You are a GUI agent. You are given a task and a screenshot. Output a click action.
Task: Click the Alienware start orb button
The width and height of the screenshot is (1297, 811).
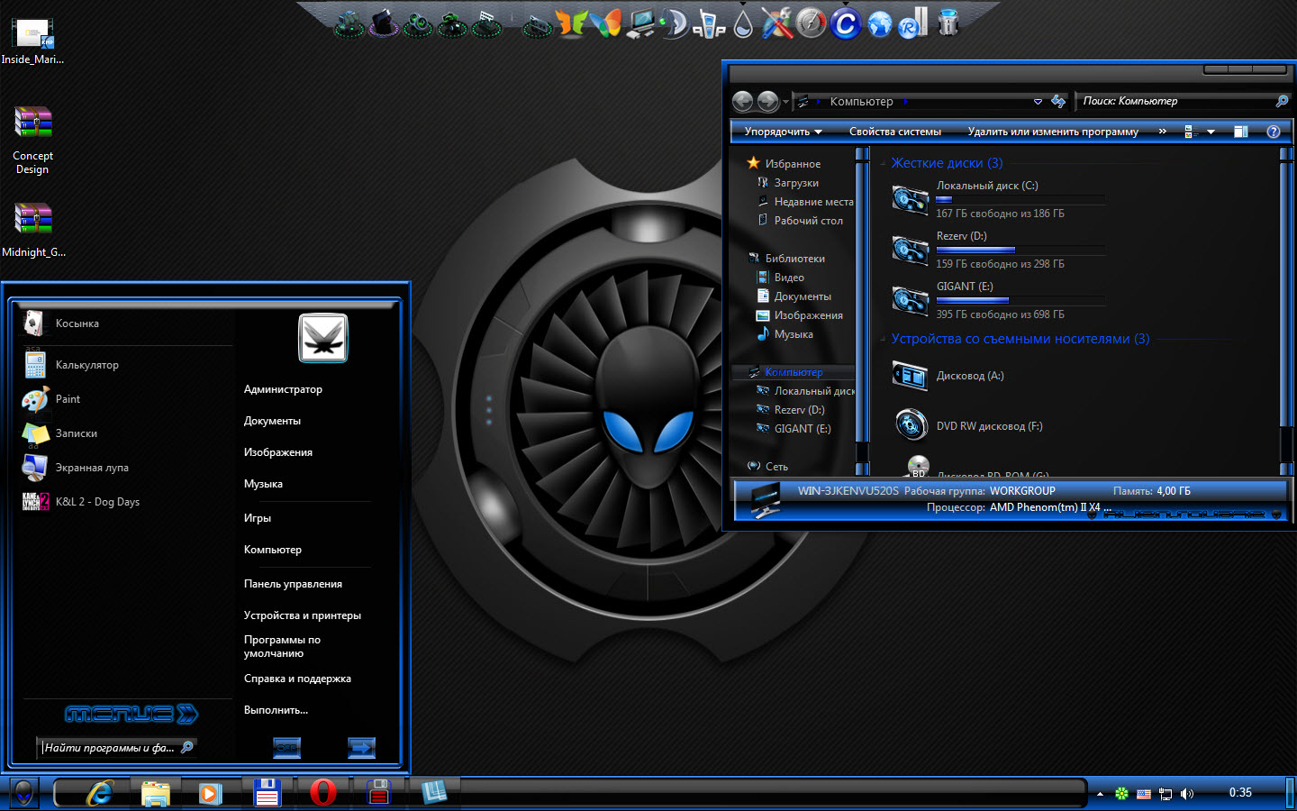[x=23, y=793]
